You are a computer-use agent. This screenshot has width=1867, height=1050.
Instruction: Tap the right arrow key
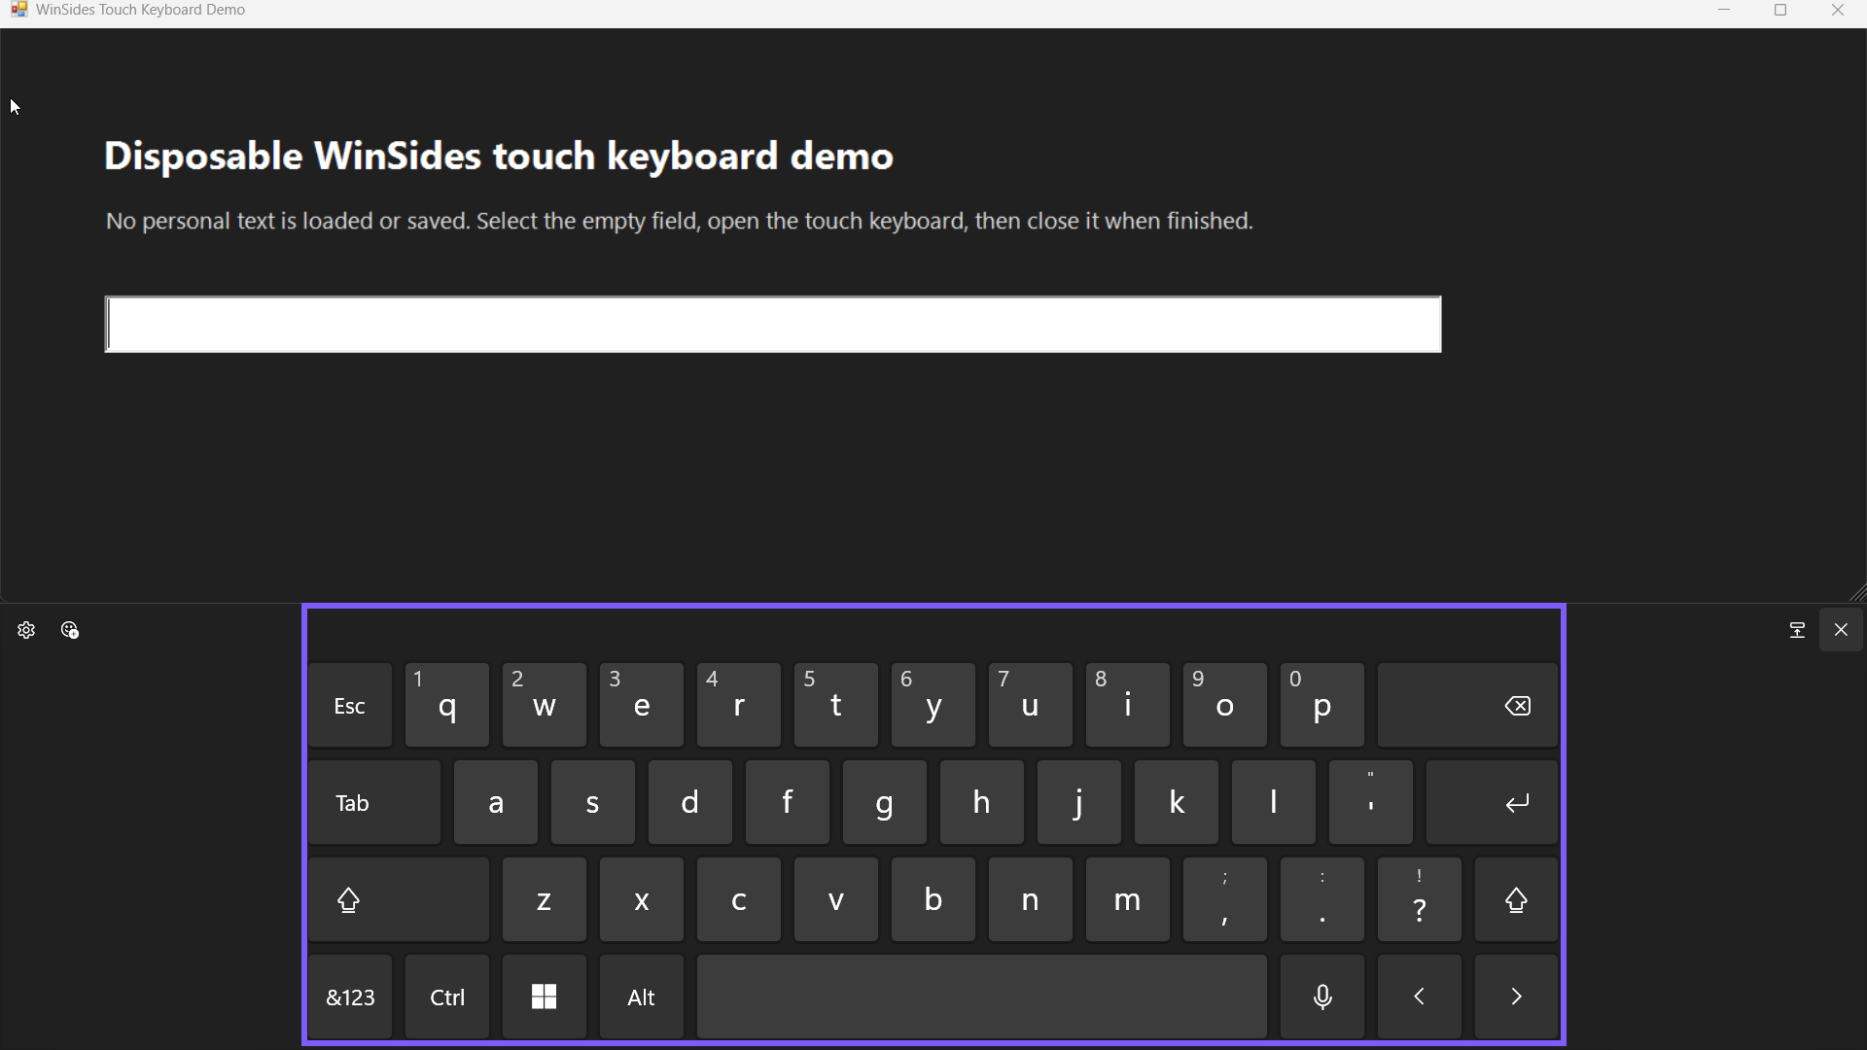[1517, 997]
